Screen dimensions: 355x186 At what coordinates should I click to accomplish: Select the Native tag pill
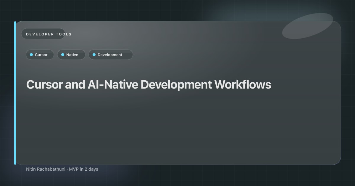click(71, 55)
